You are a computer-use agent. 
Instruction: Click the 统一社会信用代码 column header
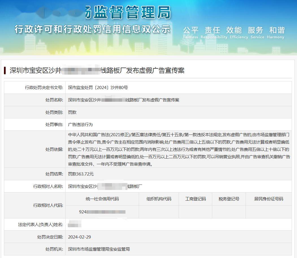click(102, 199)
